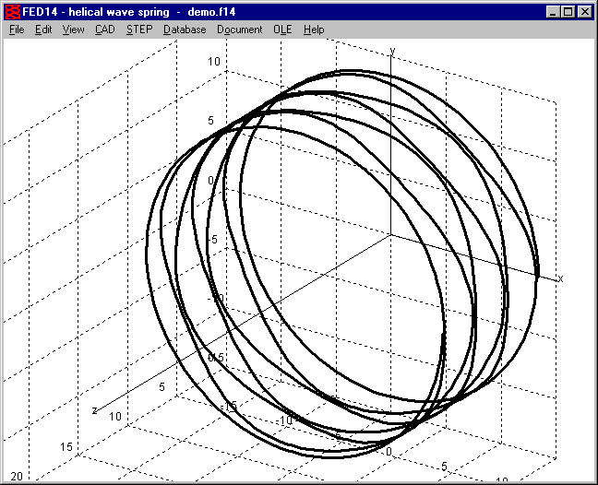This screenshot has height=485, width=598.
Task: Open the File menu
Action: tap(17, 30)
